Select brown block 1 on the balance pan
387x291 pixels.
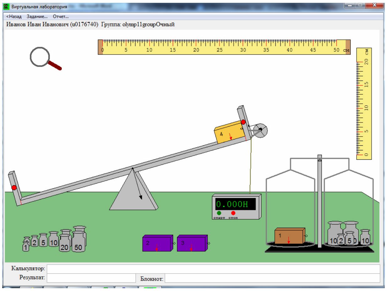(289, 236)
